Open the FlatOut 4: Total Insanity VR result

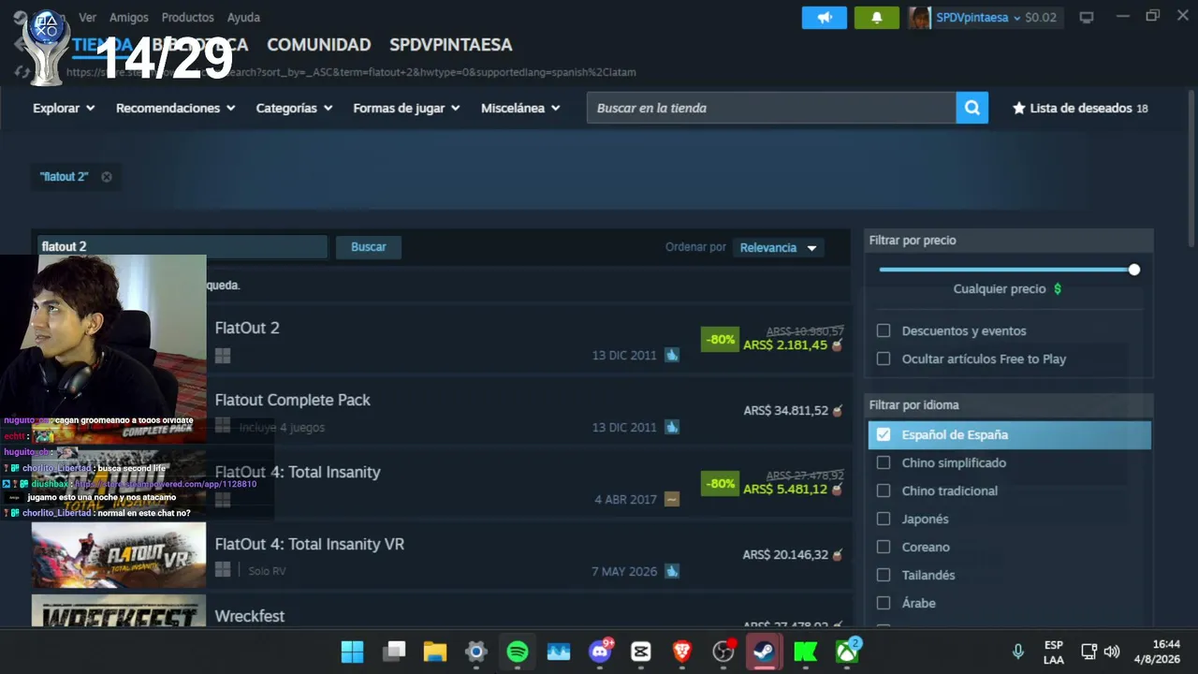(x=442, y=557)
